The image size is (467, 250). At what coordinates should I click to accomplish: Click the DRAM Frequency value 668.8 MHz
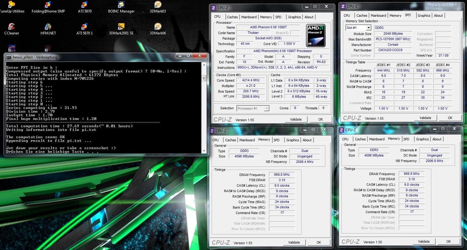282,175
